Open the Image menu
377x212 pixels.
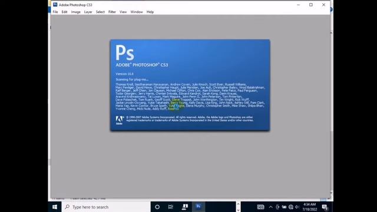(x=76, y=12)
